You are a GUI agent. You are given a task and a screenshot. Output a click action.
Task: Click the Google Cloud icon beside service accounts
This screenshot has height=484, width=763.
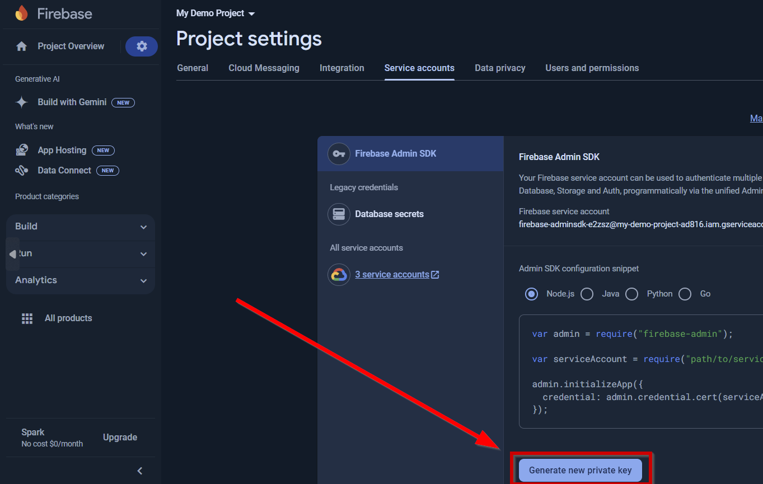click(x=339, y=274)
